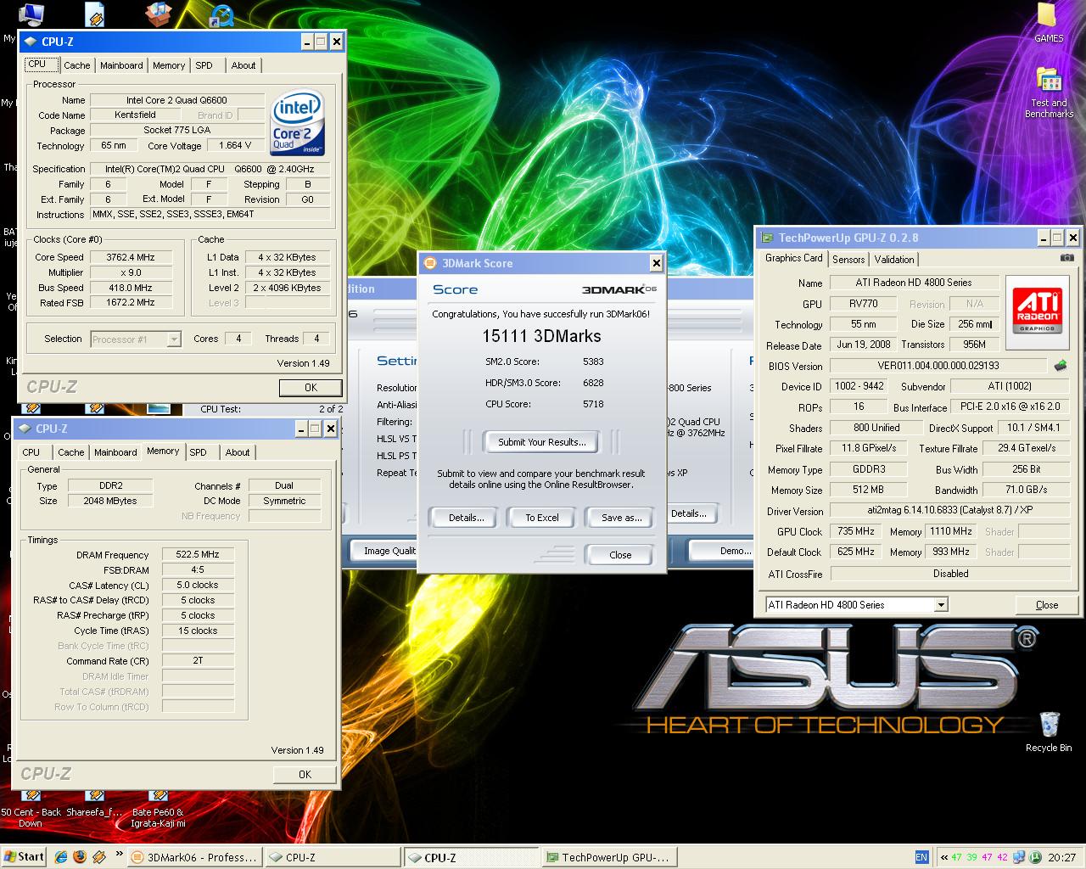Open the Winamp playlist file desktop icon
Screen dimensions: 1086x869
[95, 13]
